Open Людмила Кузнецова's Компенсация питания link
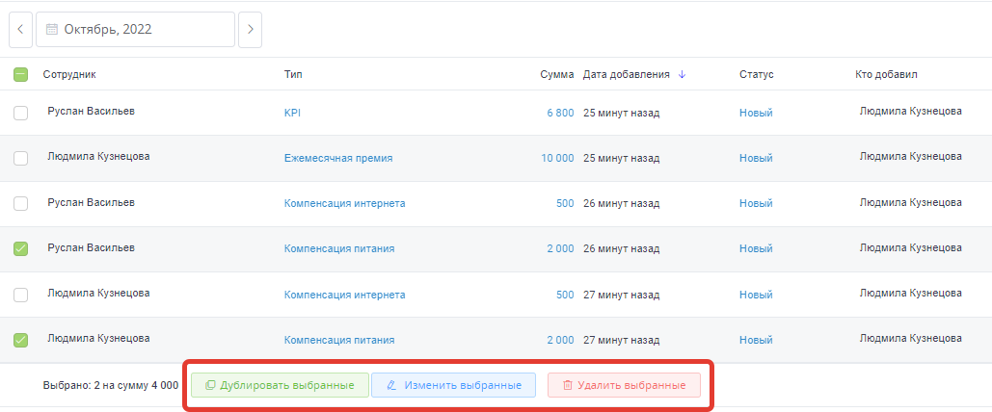992x412 pixels. [x=339, y=340]
